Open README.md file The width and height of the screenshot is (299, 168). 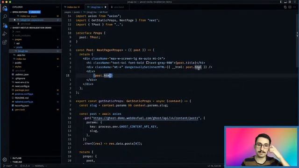click(x=36, y=98)
